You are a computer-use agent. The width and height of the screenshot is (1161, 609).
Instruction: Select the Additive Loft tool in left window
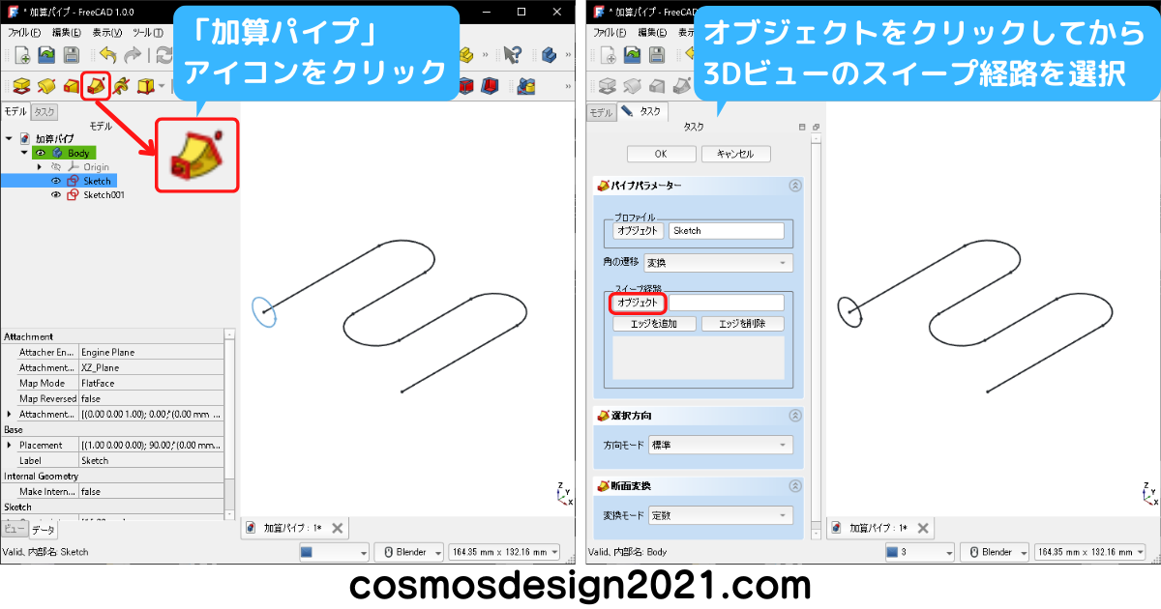click(71, 86)
